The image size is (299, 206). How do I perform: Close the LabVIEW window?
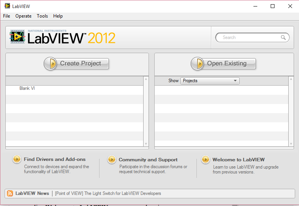tap(290, 6)
